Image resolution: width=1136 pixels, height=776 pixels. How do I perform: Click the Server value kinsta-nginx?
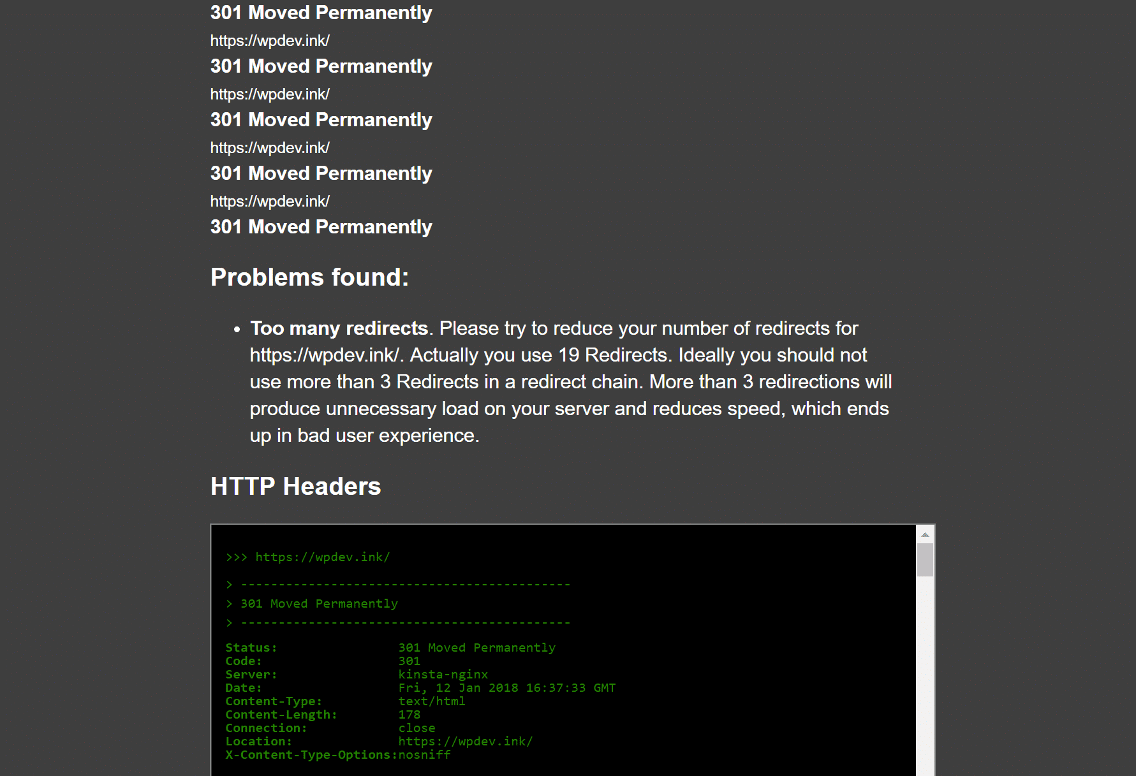click(x=443, y=675)
